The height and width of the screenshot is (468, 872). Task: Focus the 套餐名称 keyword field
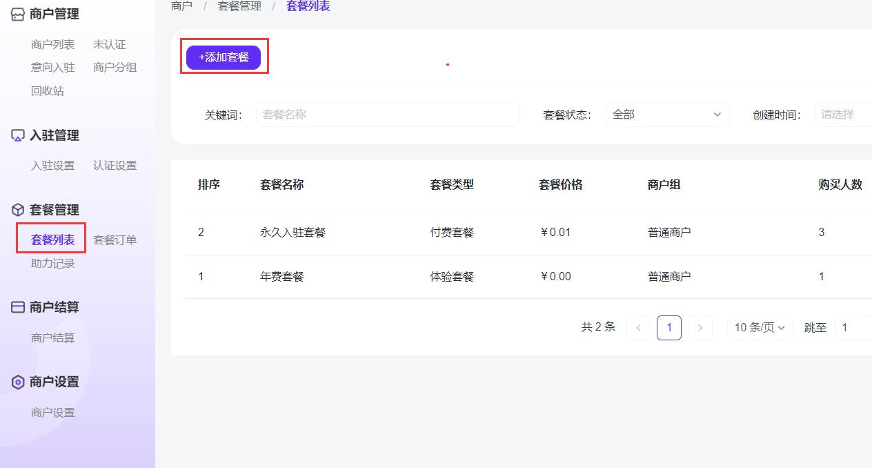coord(388,115)
